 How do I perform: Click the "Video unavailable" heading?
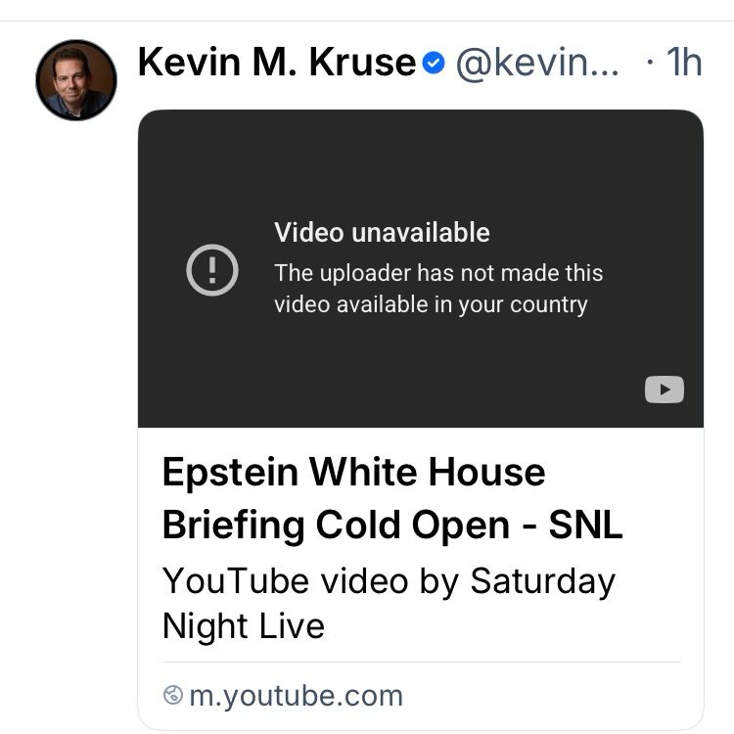(382, 232)
